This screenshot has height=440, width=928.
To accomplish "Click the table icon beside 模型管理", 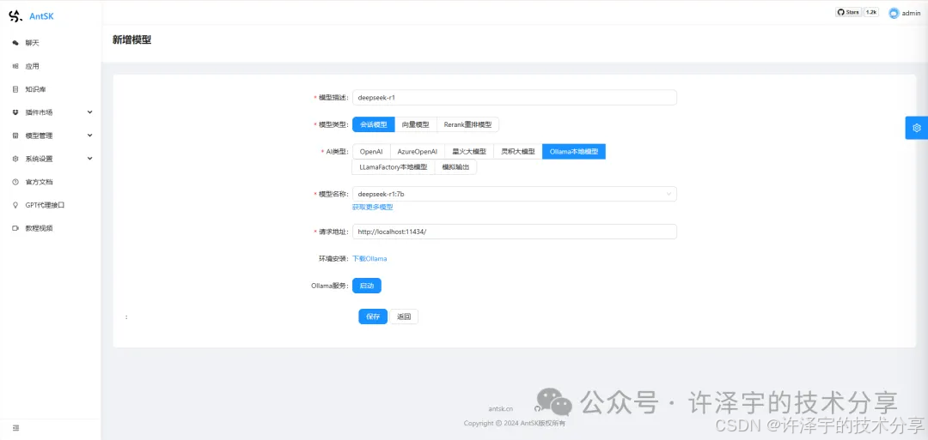I will (x=15, y=136).
